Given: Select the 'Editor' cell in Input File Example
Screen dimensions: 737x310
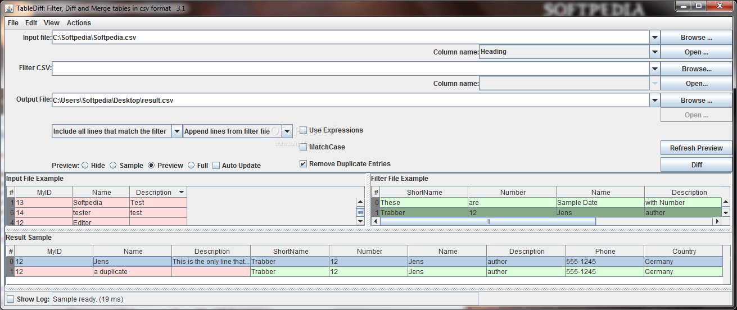Looking at the screenshot, I should pos(101,222).
